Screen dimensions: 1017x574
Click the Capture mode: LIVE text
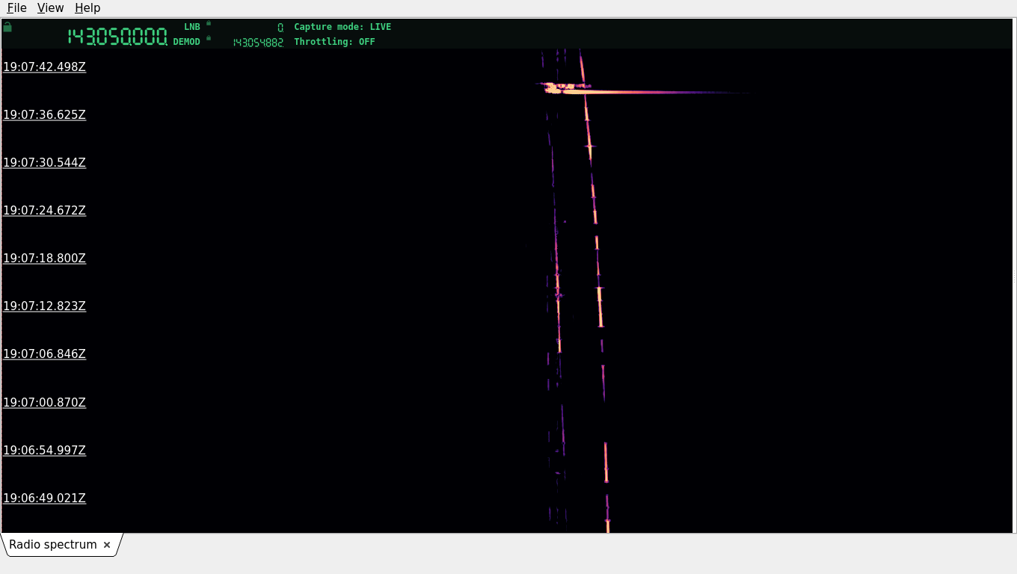pos(342,27)
